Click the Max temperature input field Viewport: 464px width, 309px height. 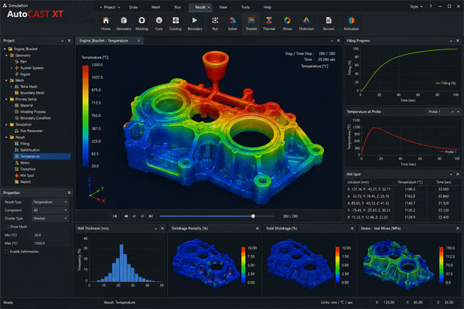pyautogui.click(x=50, y=243)
